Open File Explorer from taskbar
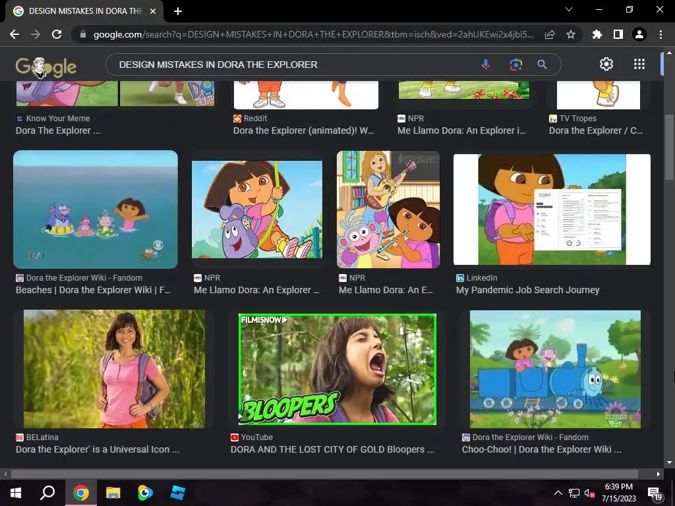Image resolution: width=675 pixels, height=506 pixels. pos(113,493)
